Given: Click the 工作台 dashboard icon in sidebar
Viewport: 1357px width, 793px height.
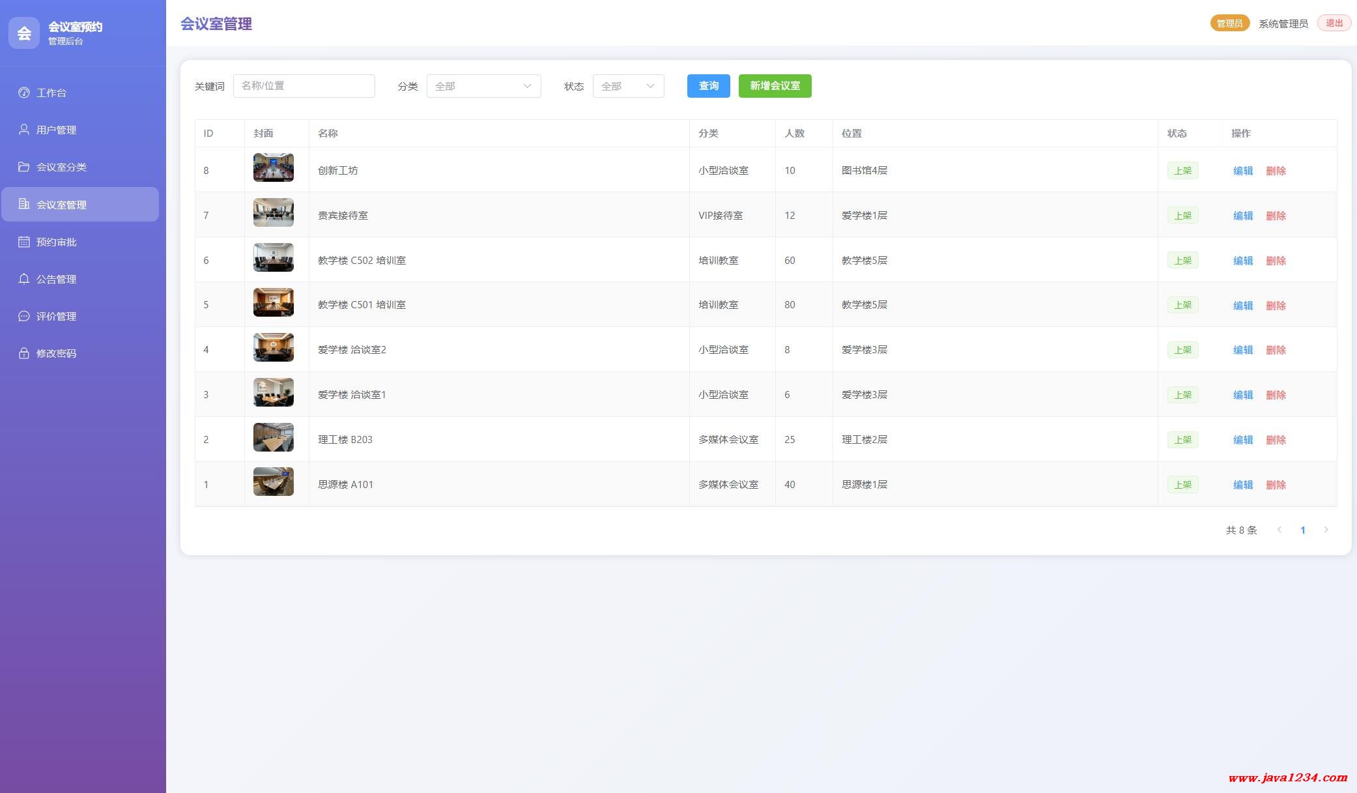Looking at the screenshot, I should coord(24,93).
